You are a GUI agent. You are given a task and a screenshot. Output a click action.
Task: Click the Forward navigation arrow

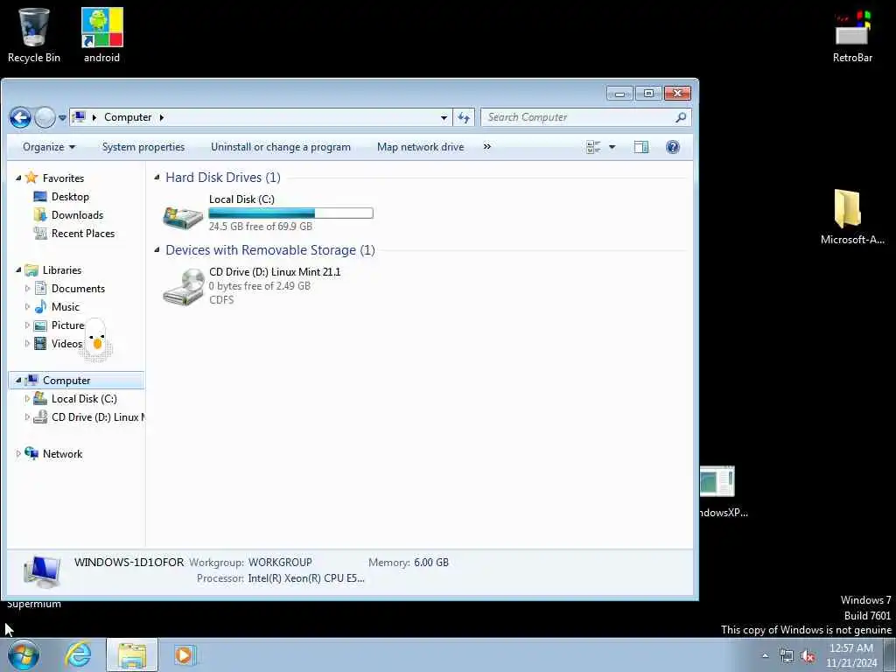tap(45, 118)
